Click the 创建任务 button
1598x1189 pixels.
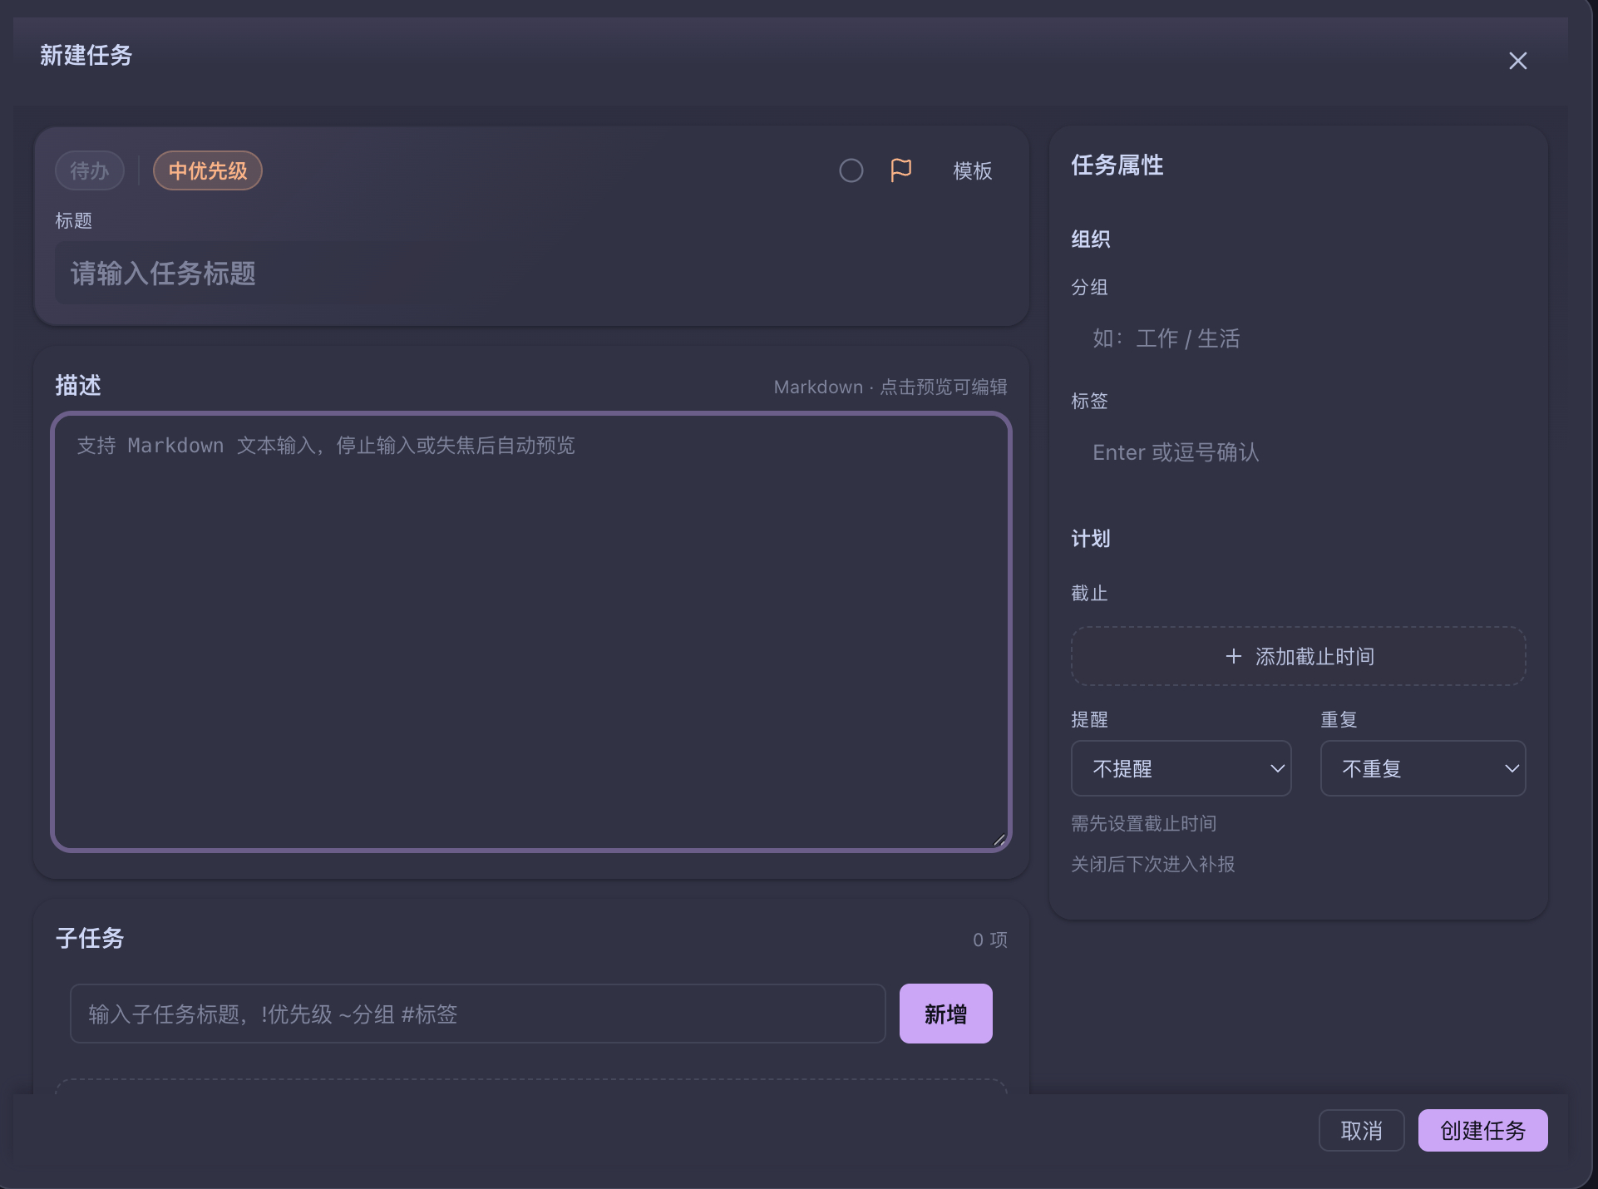[1482, 1130]
